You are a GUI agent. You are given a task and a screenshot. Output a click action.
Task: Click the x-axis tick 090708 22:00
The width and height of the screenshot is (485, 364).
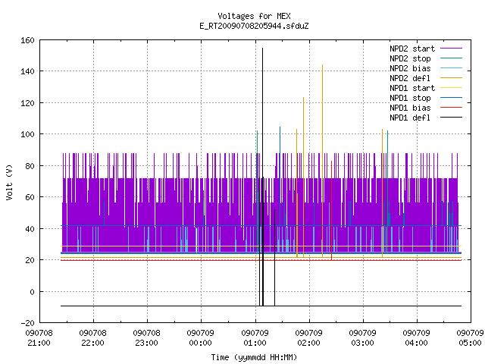tap(92, 338)
